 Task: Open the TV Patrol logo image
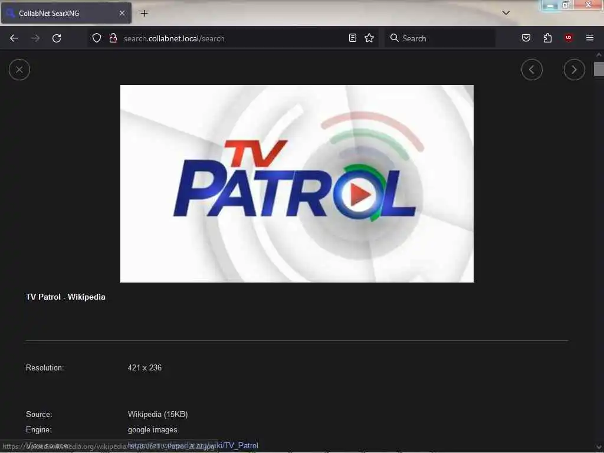click(297, 184)
